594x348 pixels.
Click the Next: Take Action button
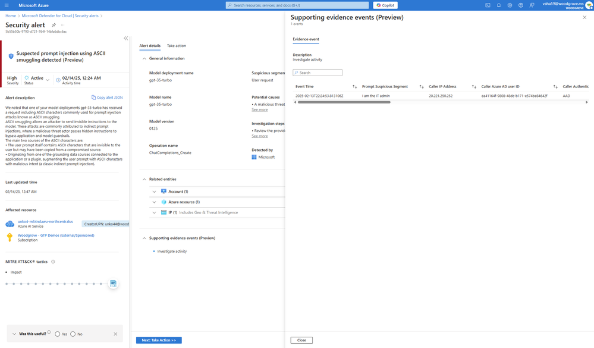tap(159, 340)
